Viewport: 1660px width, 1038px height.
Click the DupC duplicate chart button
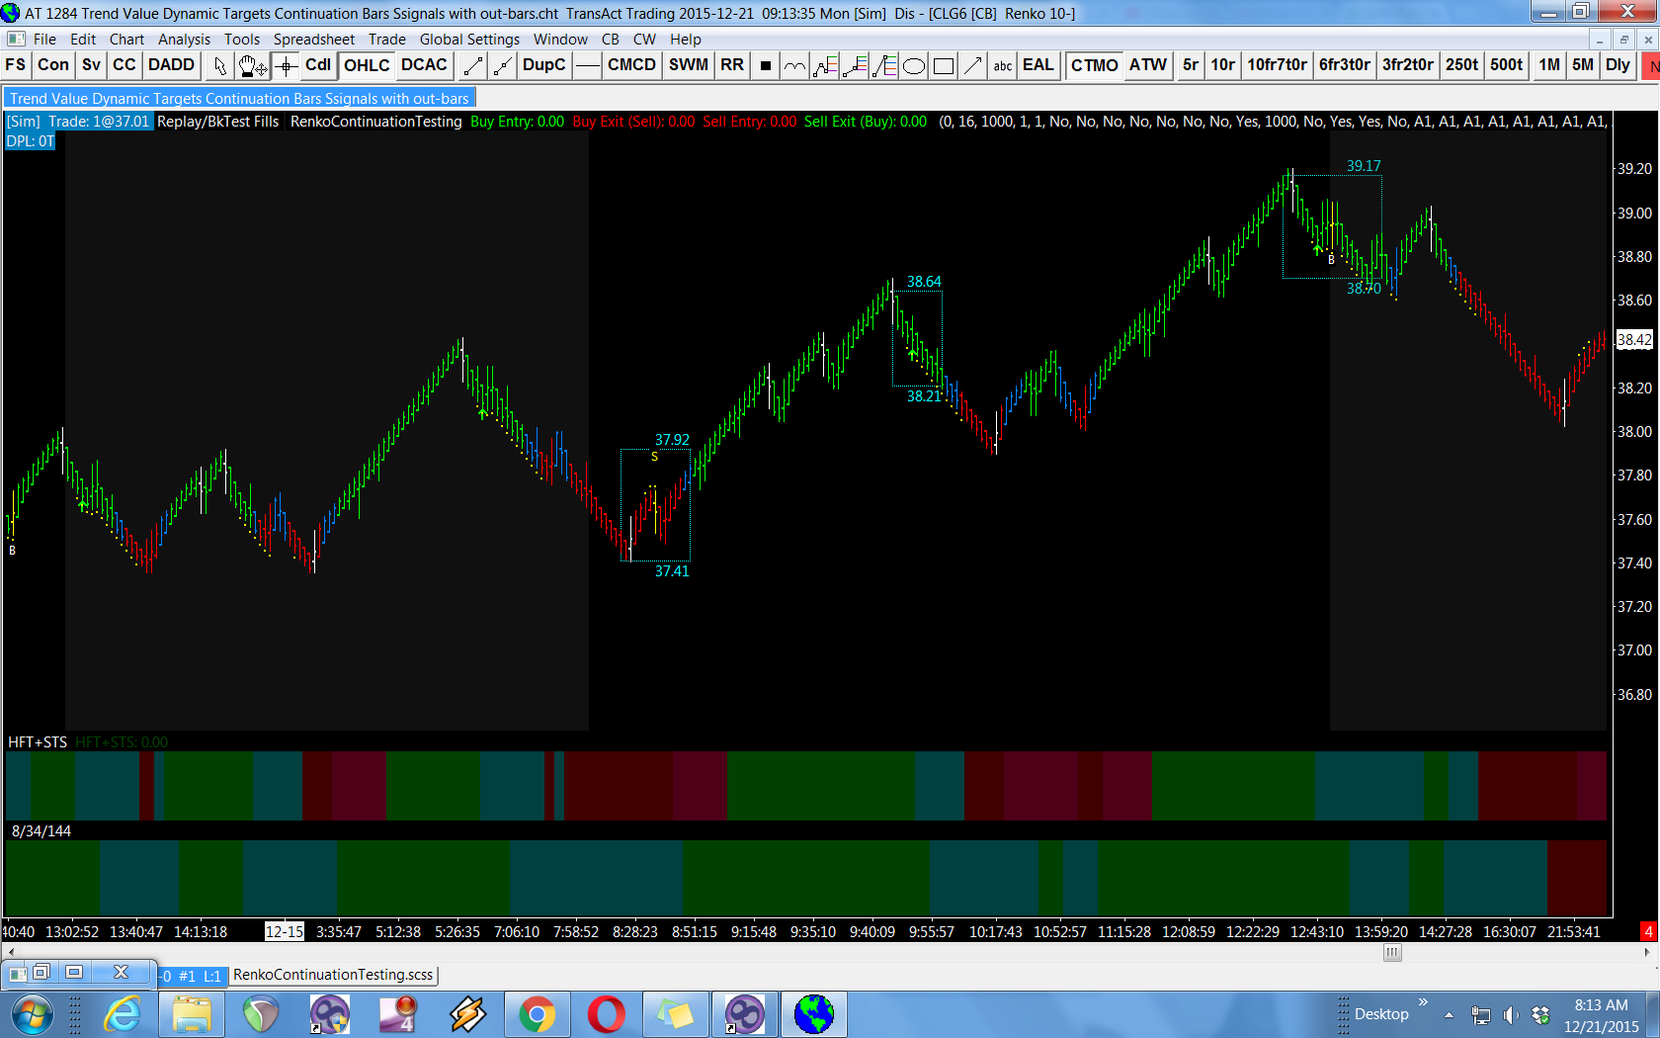pyautogui.click(x=544, y=65)
